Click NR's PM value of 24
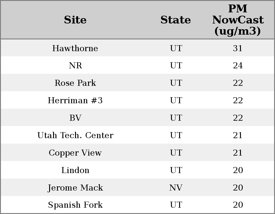The width and height of the screenshot is (275, 214). [238, 66]
